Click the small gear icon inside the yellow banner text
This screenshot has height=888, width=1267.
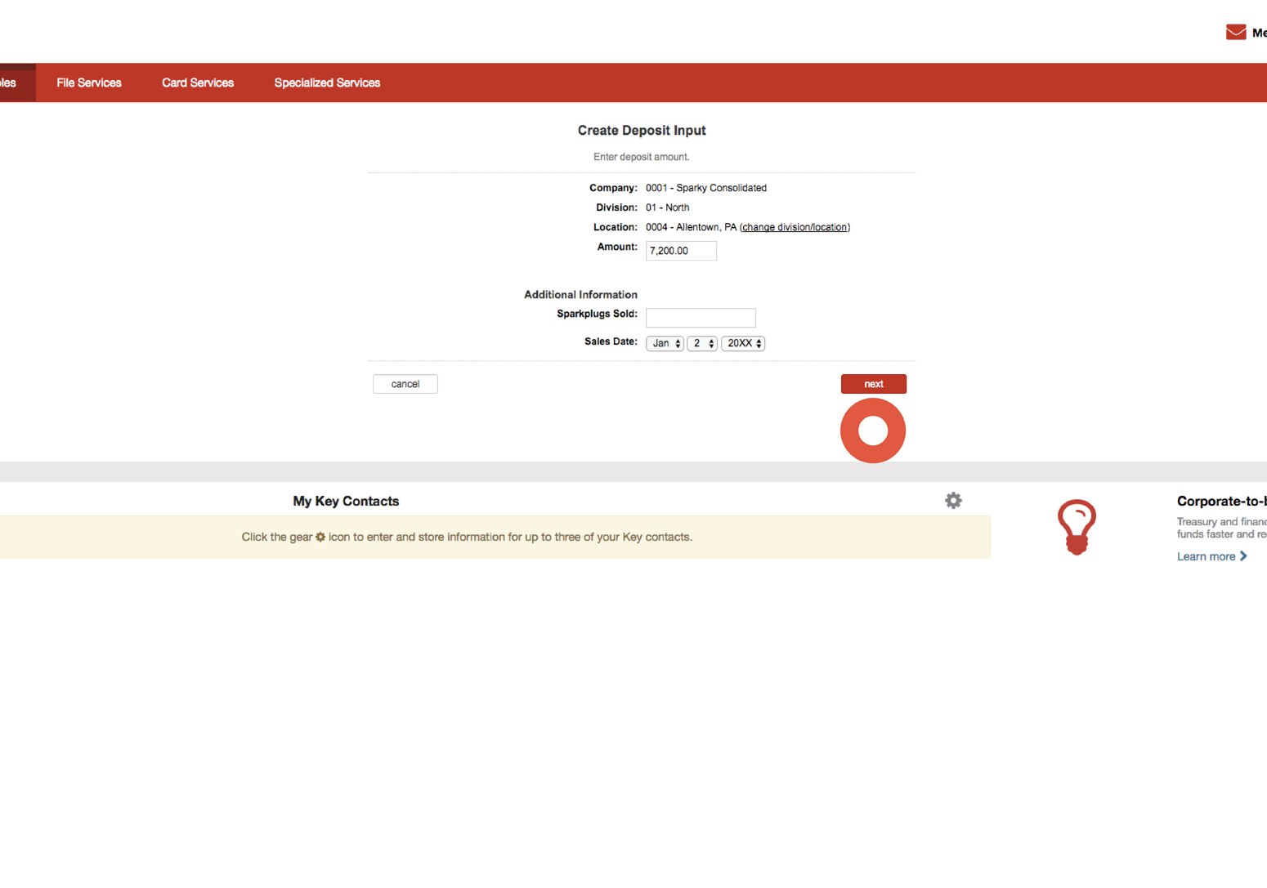pyautogui.click(x=320, y=537)
